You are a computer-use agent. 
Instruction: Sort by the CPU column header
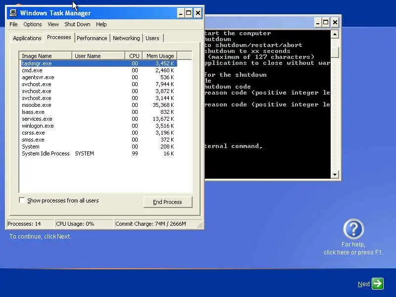pyautogui.click(x=134, y=56)
